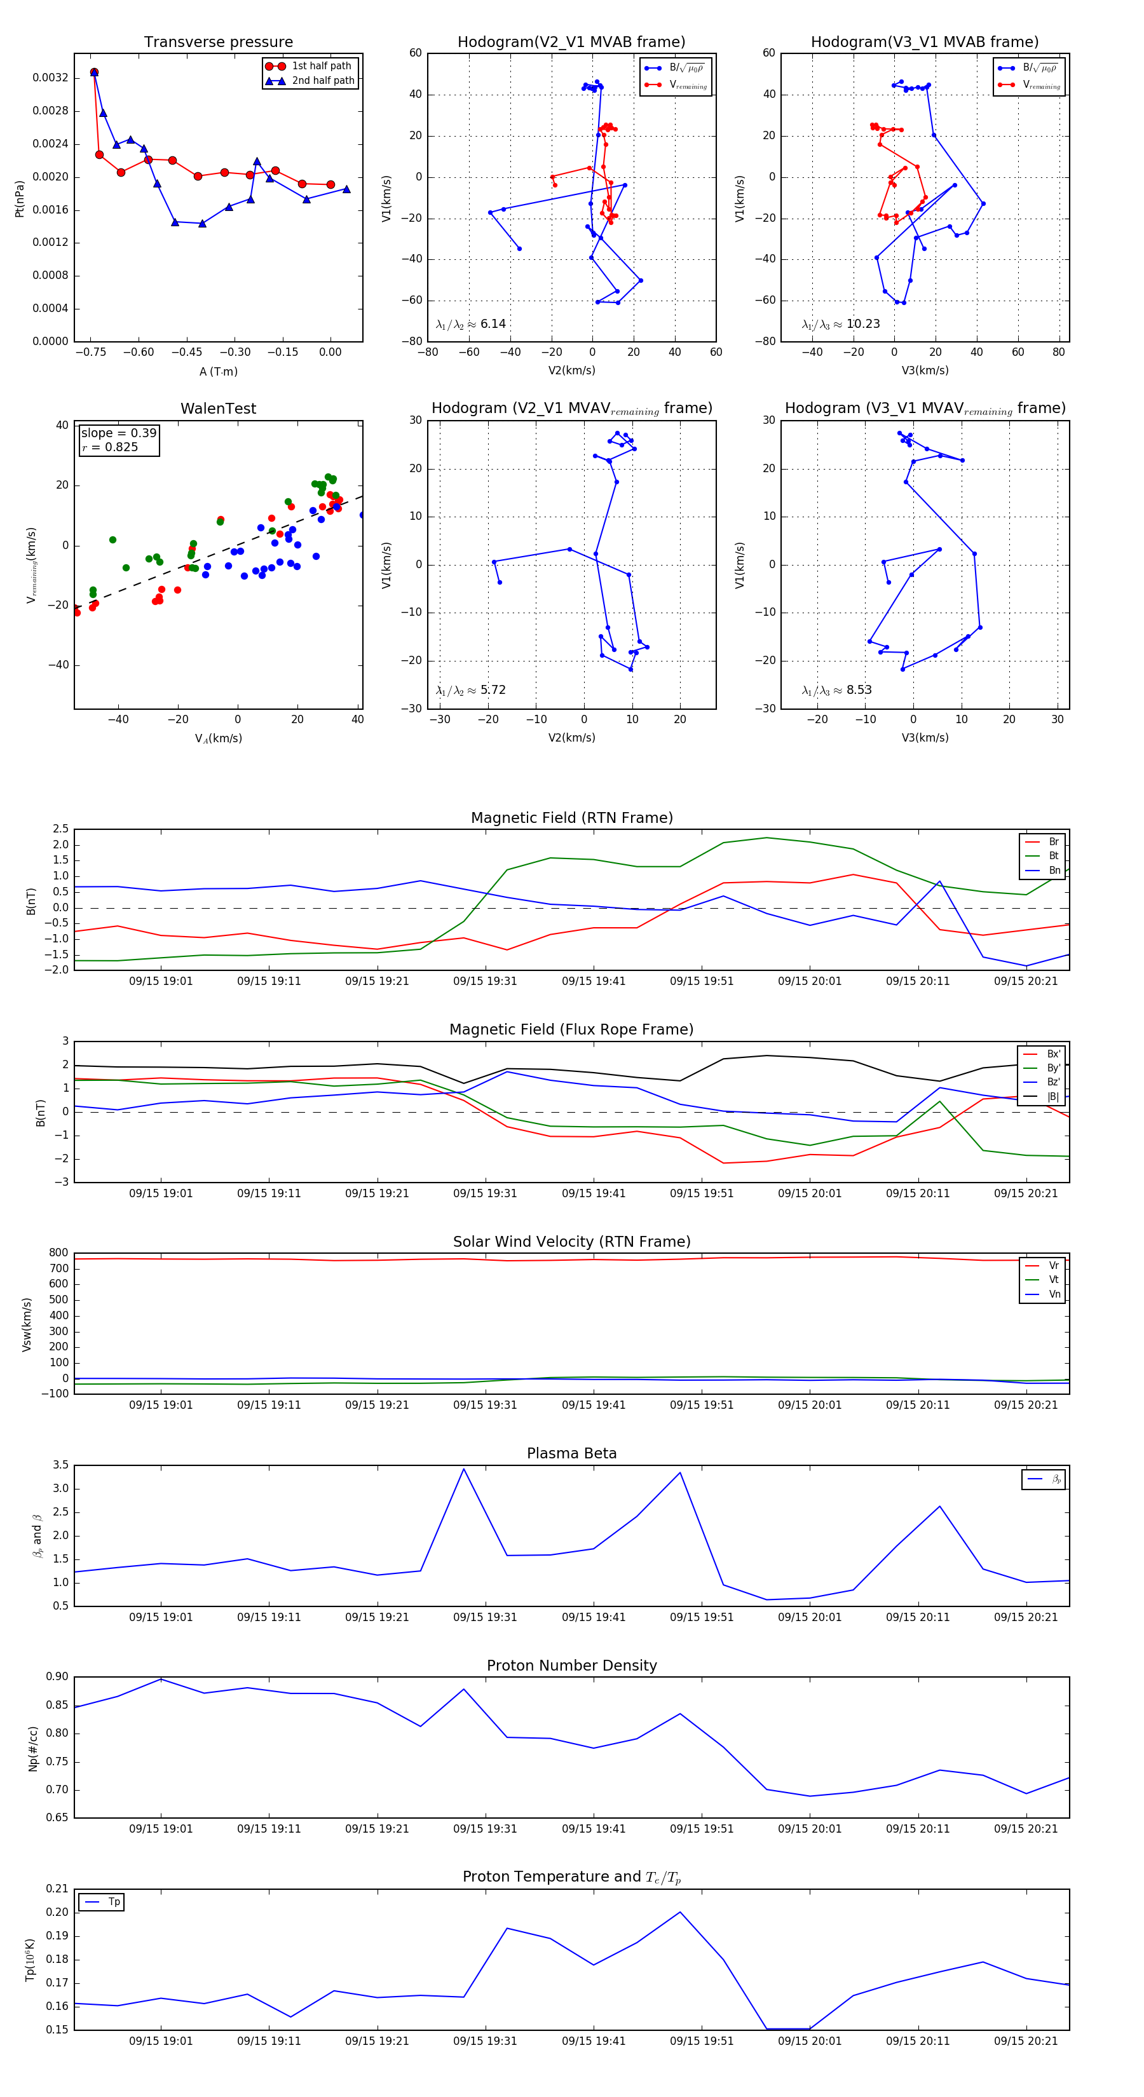Click the 'r = 0.825' annotation
Viewport: 1144px width, 2097px height.
(x=110, y=447)
